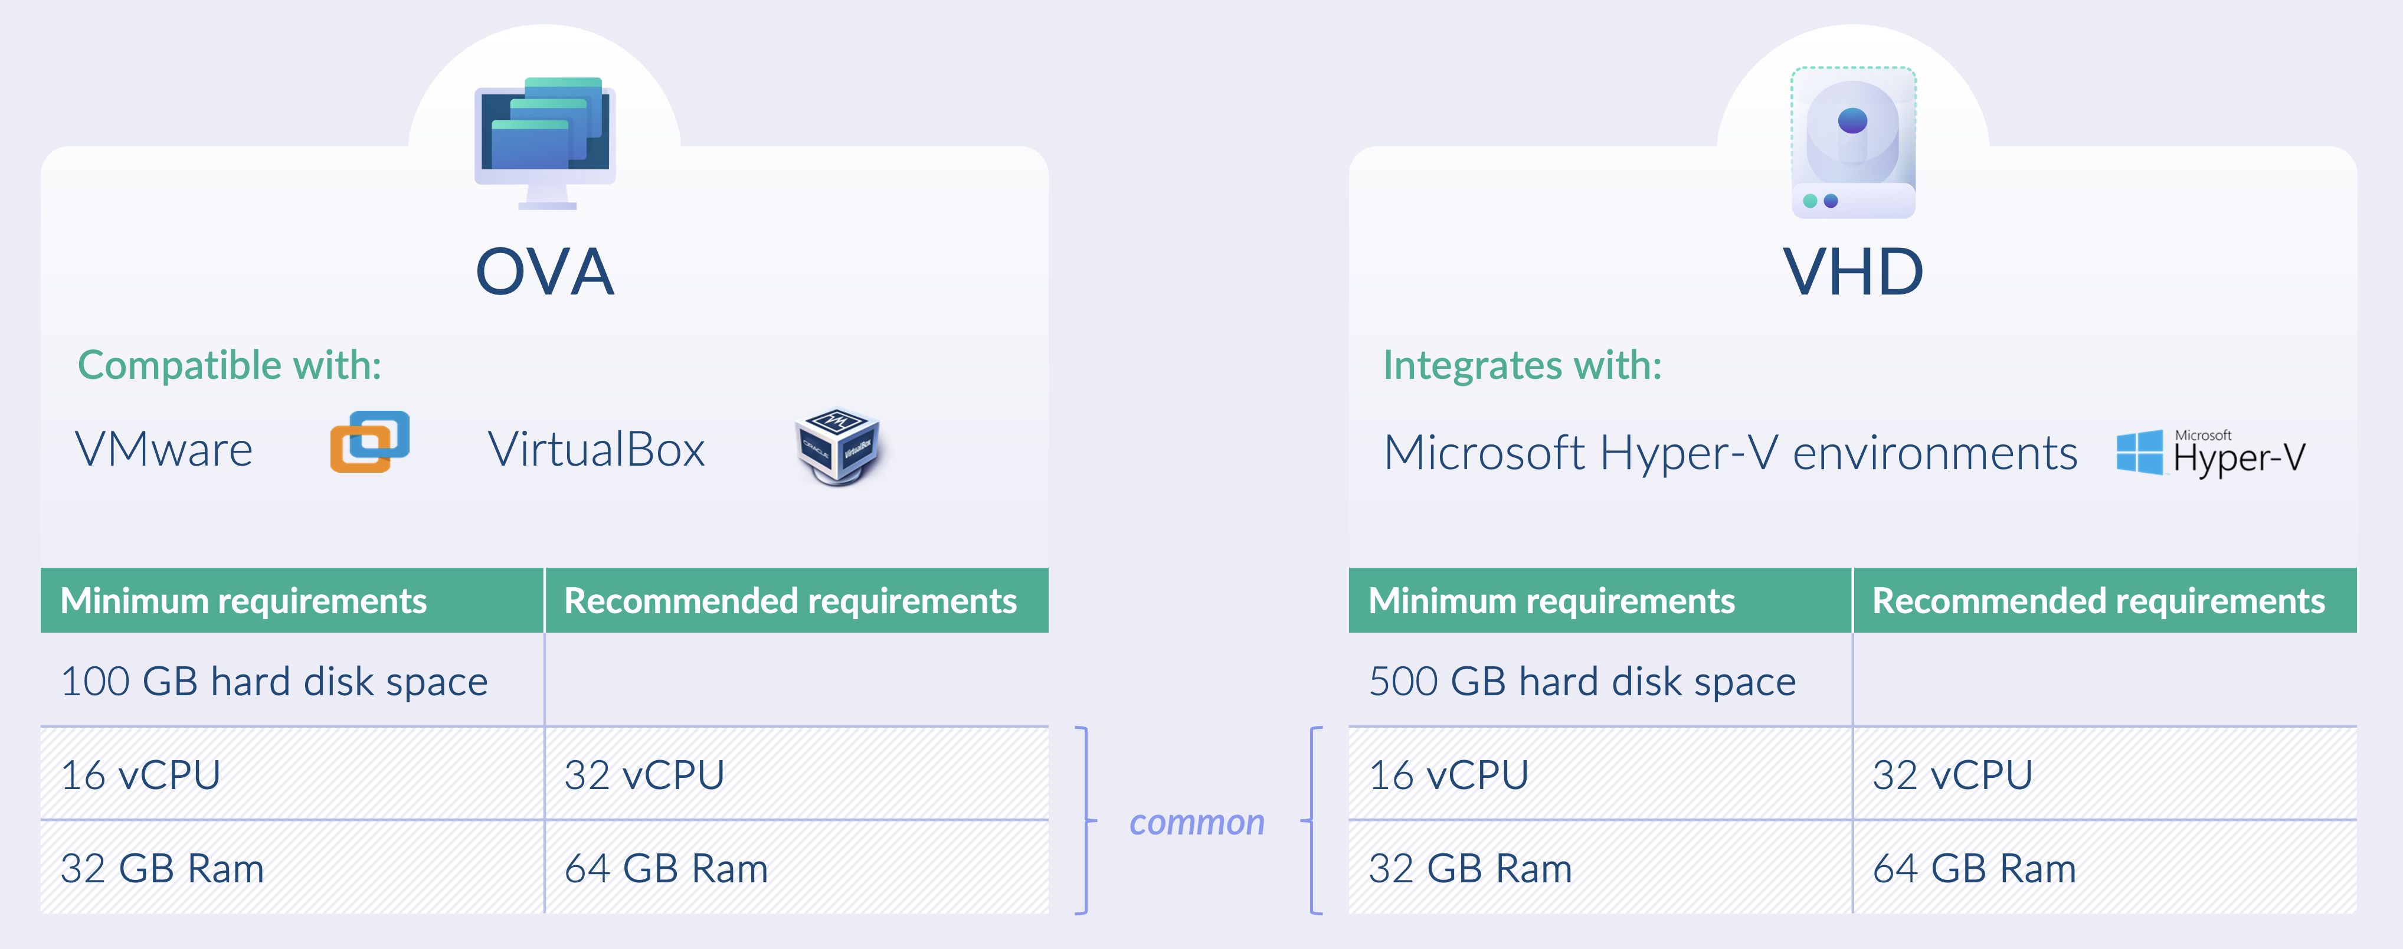The height and width of the screenshot is (949, 2403).
Task: Click the VMware overlapping squares logo
Action: [x=369, y=442]
